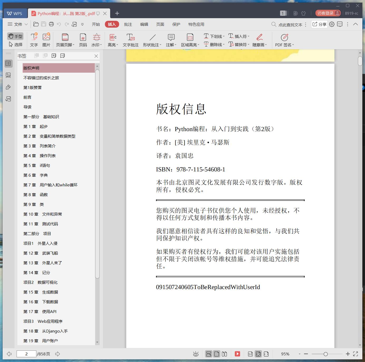365x362 pixels.
Task: Switch to two-page view
Action: pyautogui.click(x=224, y=354)
